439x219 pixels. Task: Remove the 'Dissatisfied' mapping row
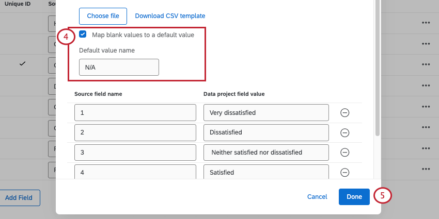pos(345,132)
